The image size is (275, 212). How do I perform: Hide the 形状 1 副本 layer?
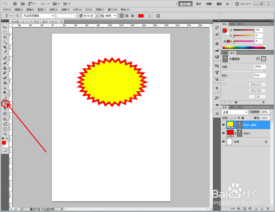[x=223, y=125]
